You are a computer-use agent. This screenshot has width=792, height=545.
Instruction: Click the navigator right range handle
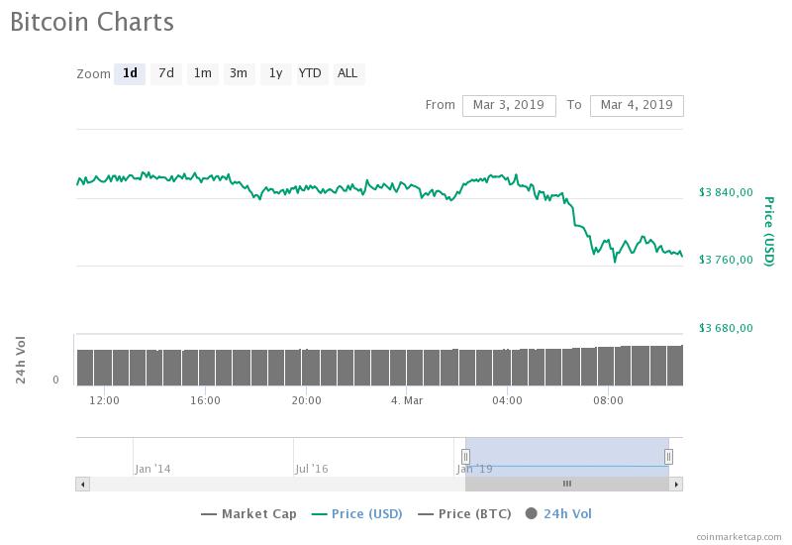coord(669,456)
